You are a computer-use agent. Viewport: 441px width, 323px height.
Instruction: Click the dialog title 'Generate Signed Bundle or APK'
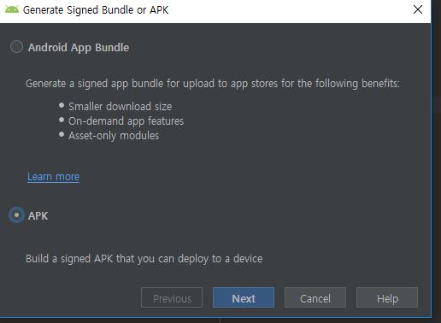96,10
